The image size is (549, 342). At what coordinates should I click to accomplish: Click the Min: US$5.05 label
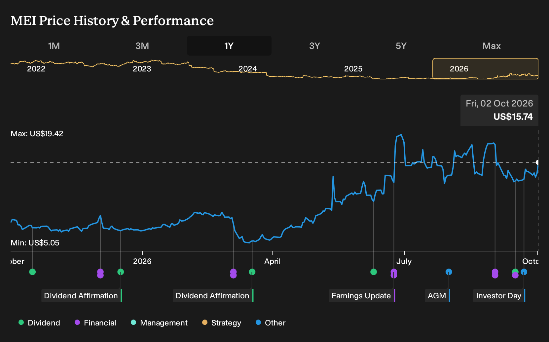point(35,243)
